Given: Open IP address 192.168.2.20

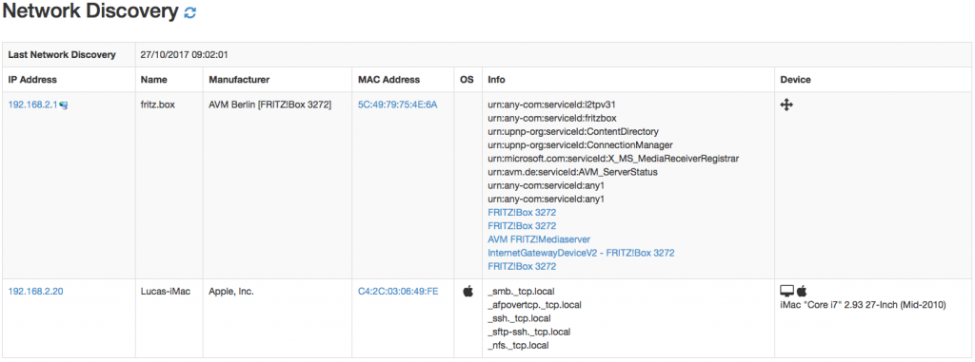Looking at the screenshot, I should 35,291.
